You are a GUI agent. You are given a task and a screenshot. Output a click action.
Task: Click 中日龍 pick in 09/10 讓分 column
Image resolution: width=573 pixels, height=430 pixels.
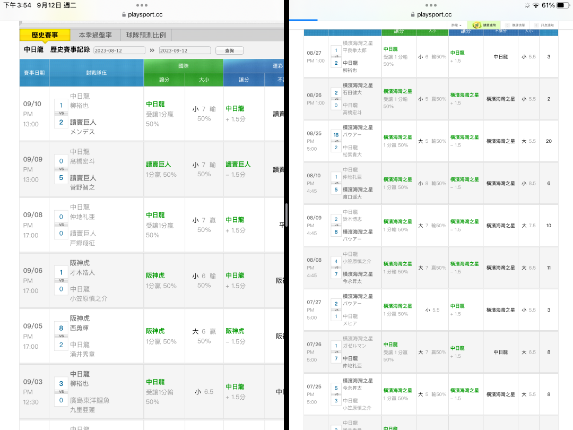[155, 104]
